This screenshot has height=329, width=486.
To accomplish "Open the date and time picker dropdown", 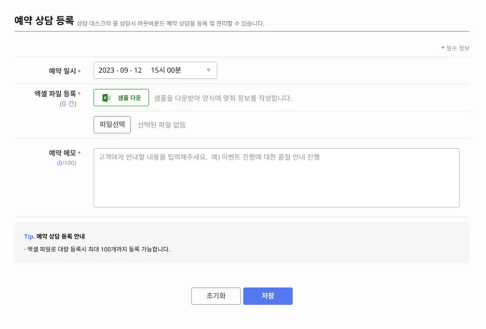I will (156, 69).
